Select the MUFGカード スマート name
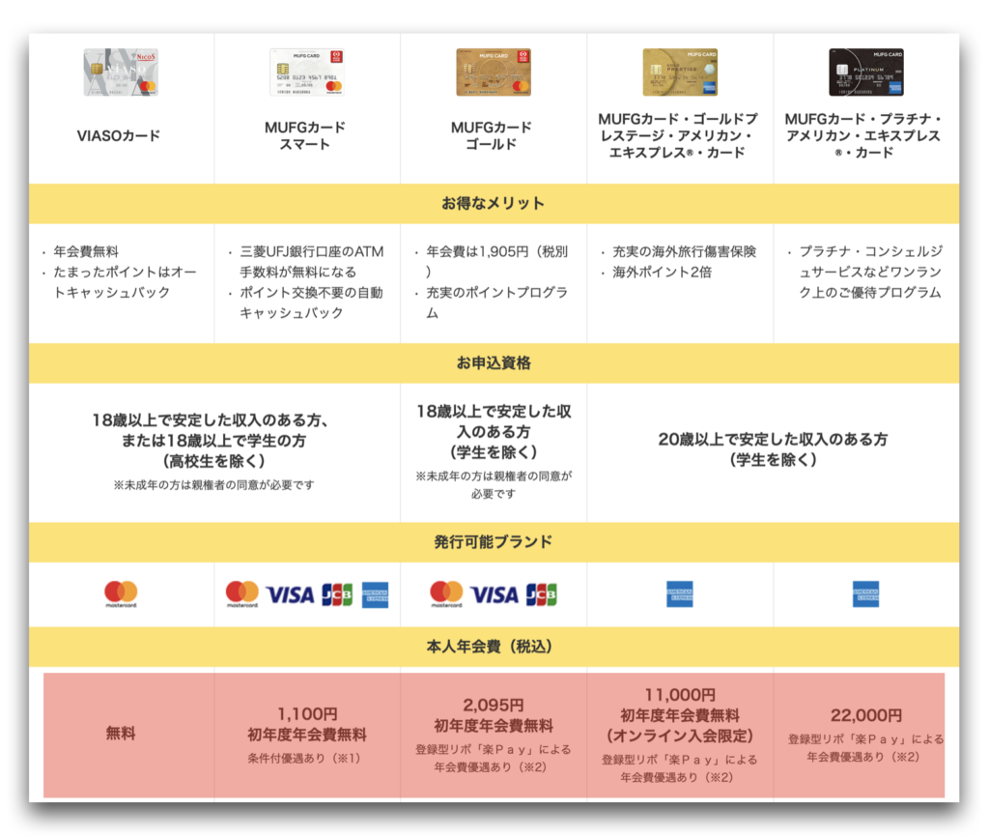 (305, 135)
